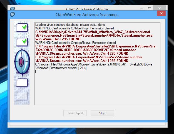The image size is (174, 134).
Task: Click the pagefile.sys permission denied warning
Action: tap(75, 43)
